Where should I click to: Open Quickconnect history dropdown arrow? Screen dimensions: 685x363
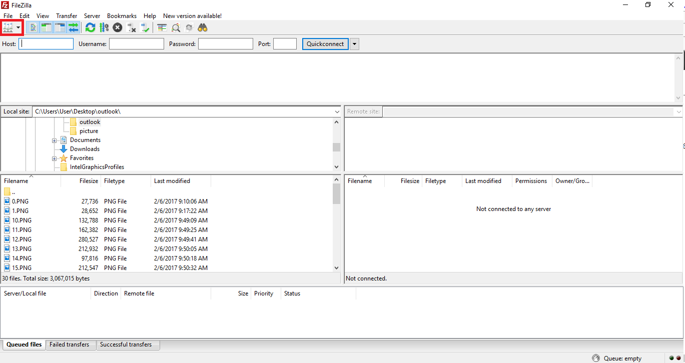pos(354,44)
